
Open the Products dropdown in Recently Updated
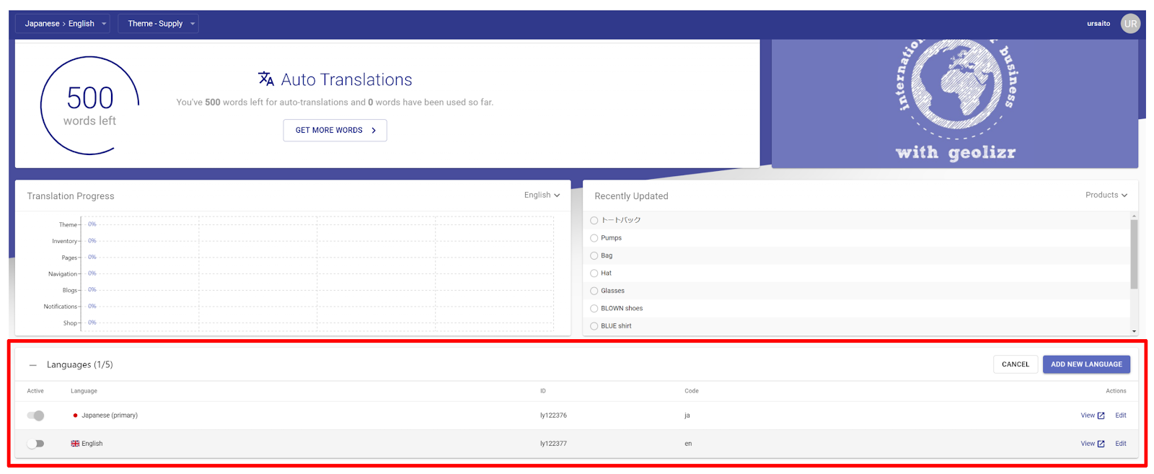pos(1106,196)
